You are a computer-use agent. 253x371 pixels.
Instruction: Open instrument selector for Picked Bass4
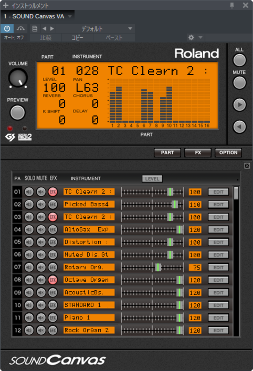tap(89, 204)
